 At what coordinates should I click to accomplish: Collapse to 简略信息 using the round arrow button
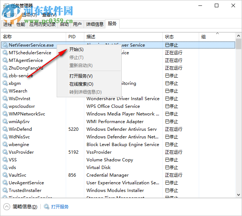7,207
